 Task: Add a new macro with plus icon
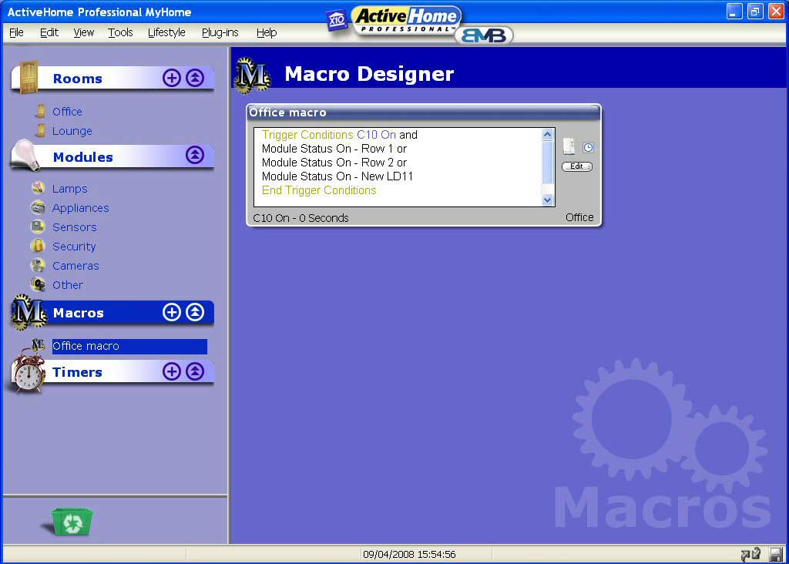coord(172,312)
